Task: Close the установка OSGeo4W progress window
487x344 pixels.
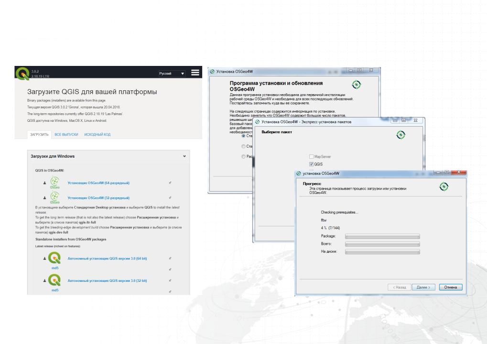Action: tap(459, 172)
